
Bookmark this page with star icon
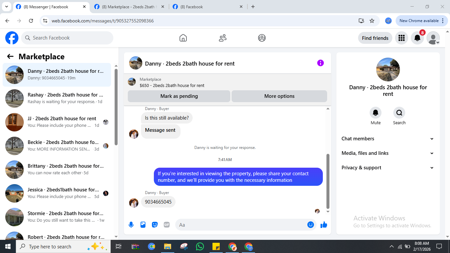coord(372,21)
